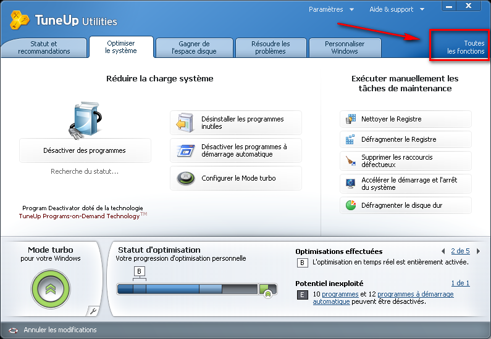Screen dimensions: 491x339
Task: Click the optimisation progress bar
Action: 188,290
